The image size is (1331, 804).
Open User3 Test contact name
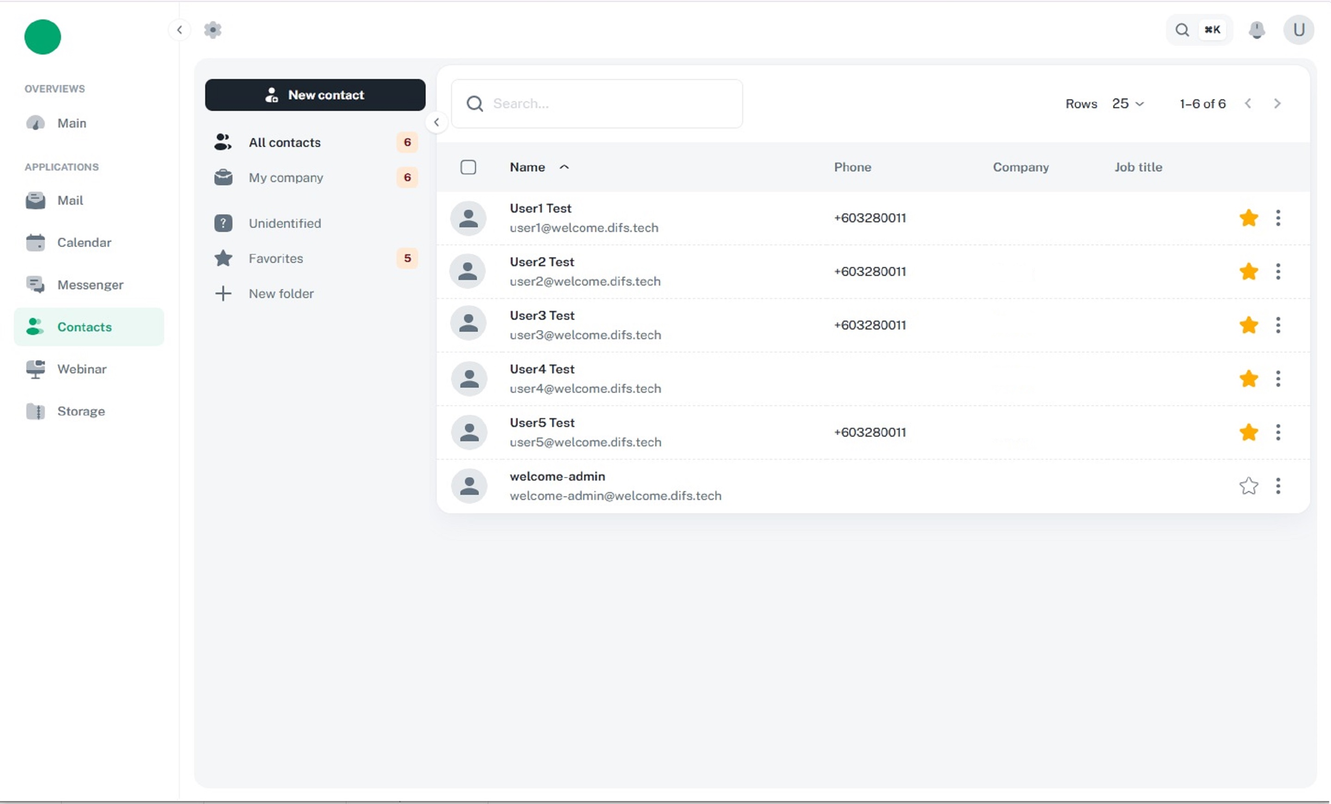pos(542,315)
